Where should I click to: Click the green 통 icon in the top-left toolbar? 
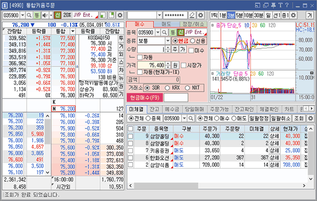[37, 15]
